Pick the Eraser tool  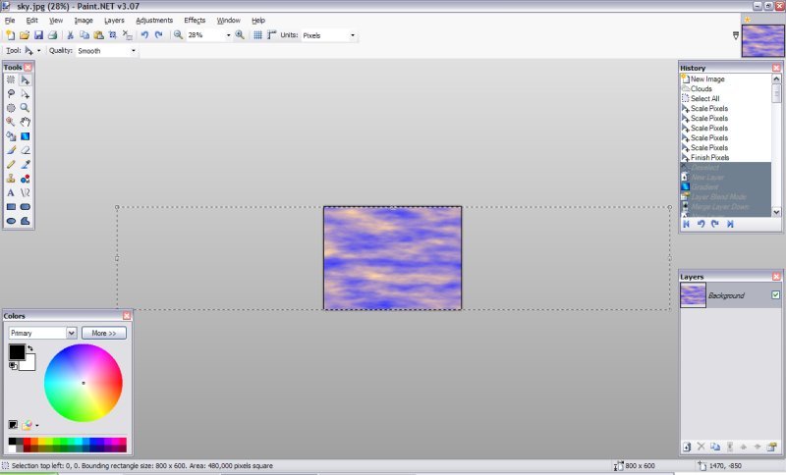(26, 150)
